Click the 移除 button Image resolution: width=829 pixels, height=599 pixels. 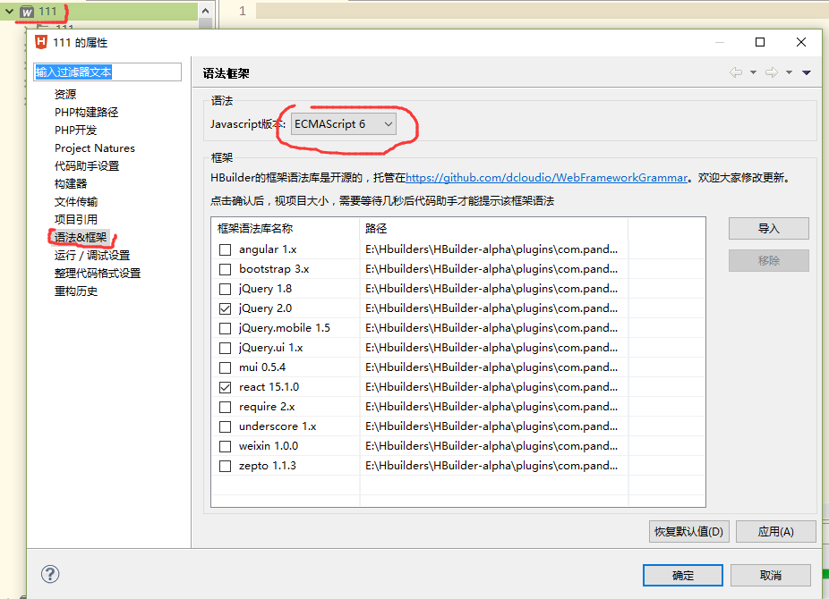tap(769, 260)
